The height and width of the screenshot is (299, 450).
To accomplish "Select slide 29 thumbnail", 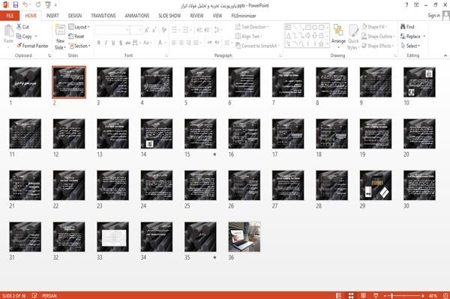I will click(x=376, y=185).
